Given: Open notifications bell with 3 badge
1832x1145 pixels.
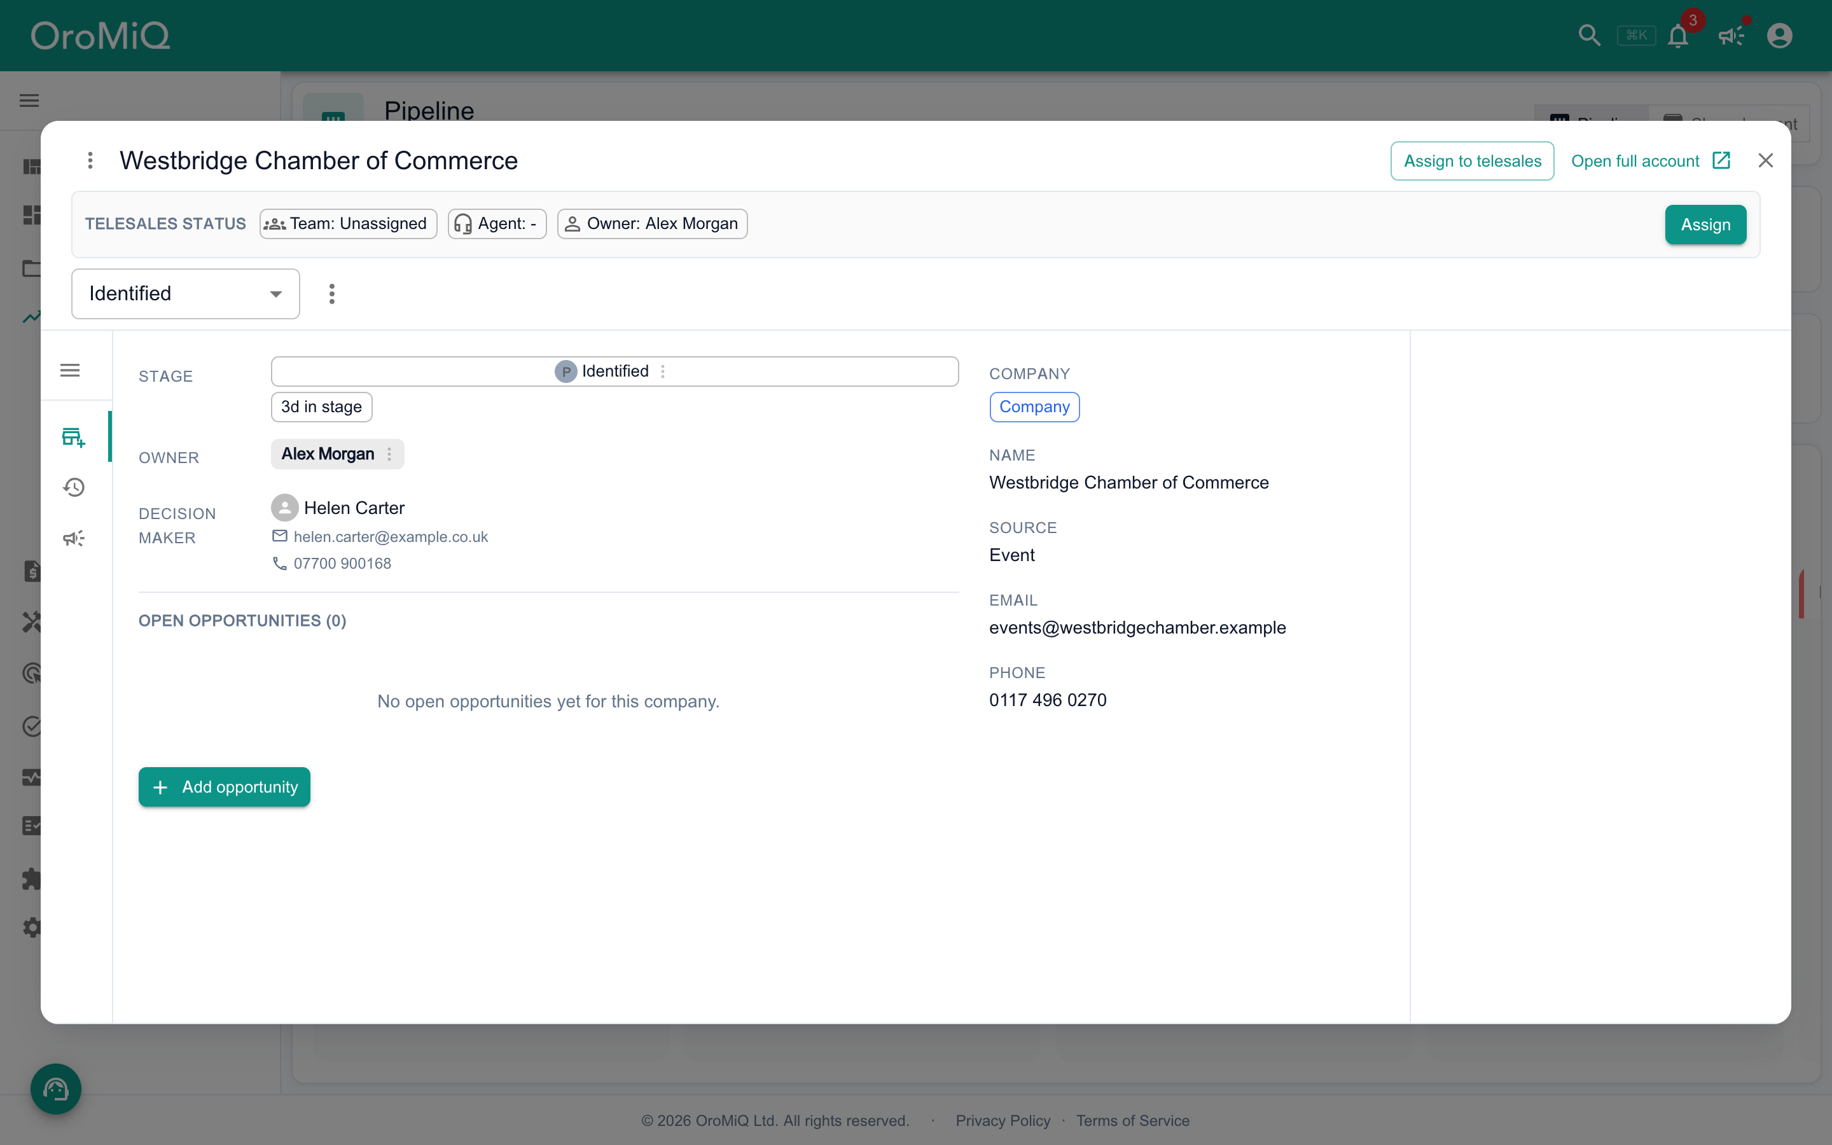Looking at the screenshot, I should (1678, 36).
